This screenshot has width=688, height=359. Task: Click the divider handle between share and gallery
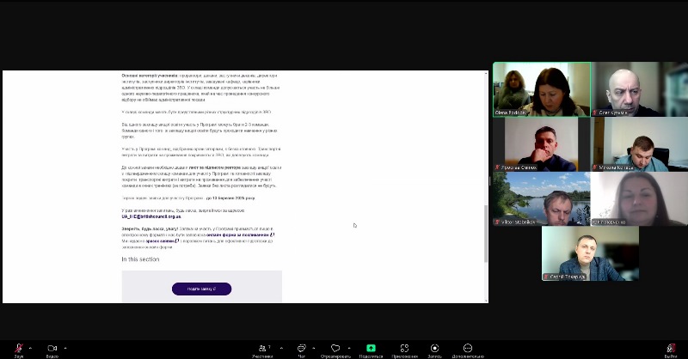click(490, 181)
